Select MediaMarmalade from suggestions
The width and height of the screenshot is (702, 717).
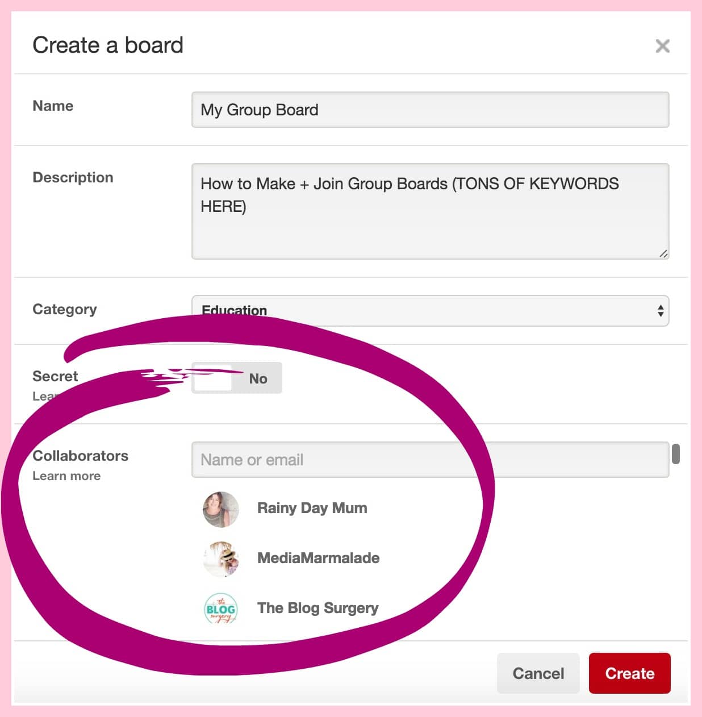(318, 558)
